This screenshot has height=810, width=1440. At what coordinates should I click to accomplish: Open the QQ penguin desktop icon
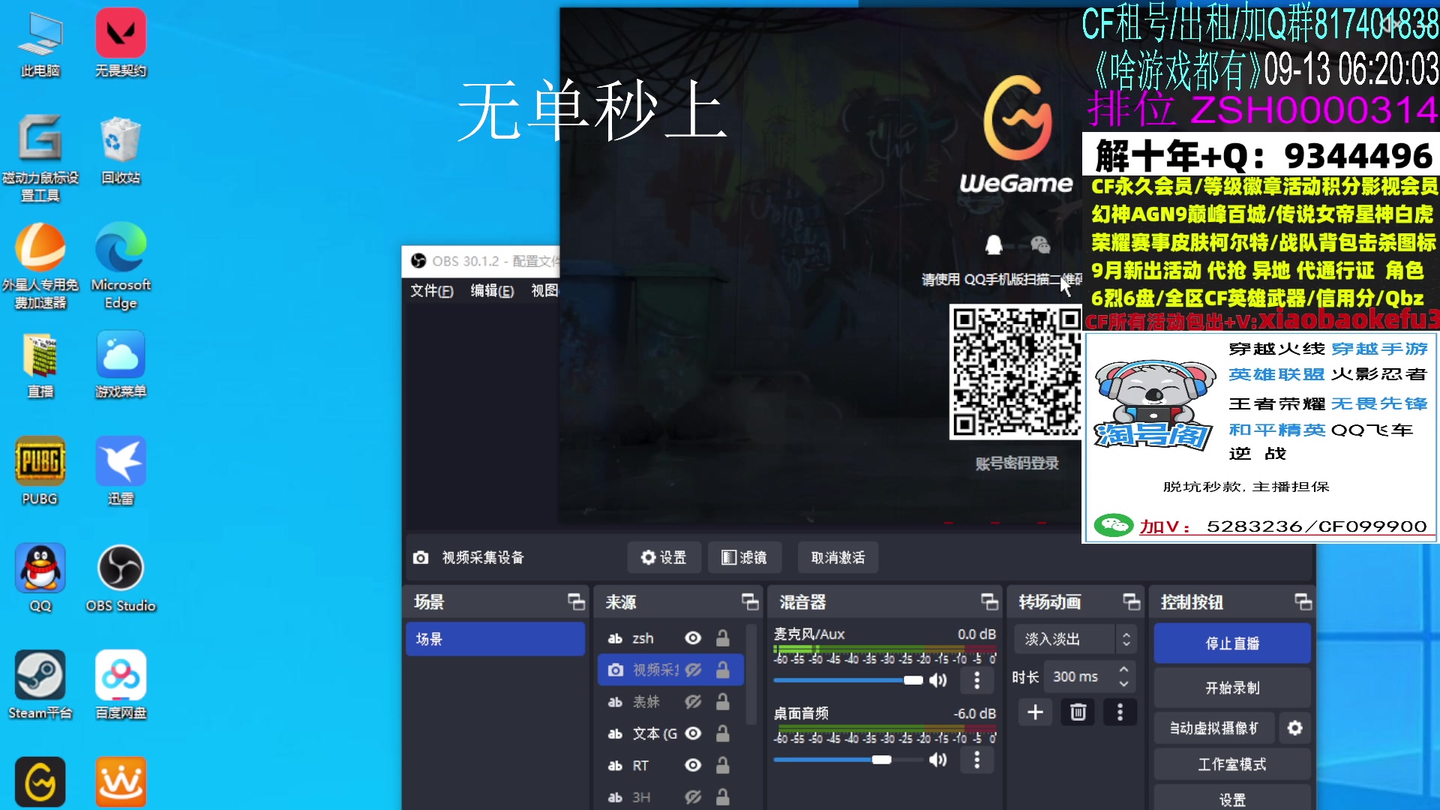coord(40,579)
